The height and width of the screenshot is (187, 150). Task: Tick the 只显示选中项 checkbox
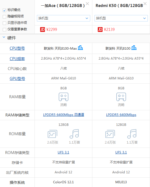coord(4,23)
